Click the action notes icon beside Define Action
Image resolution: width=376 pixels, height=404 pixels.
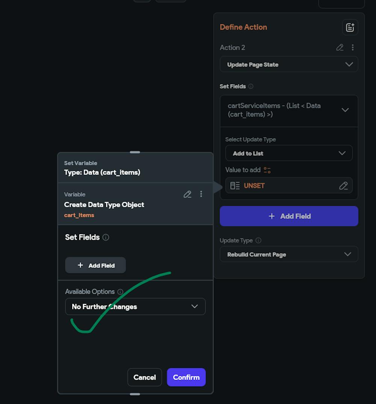[350, 27]
